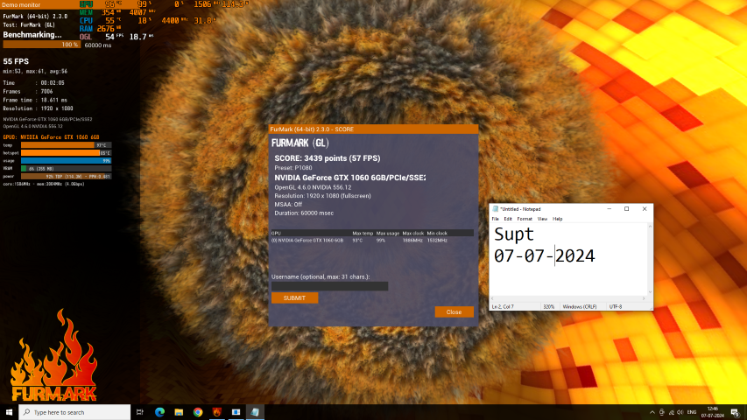Viewport: 747px width, 420px height.
Task: Click "MSAA: Off" text in dialog
Action: tap(288, 204)
